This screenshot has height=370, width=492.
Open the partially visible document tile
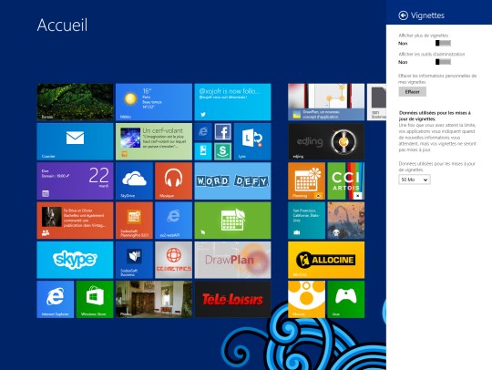click(376, 102)
